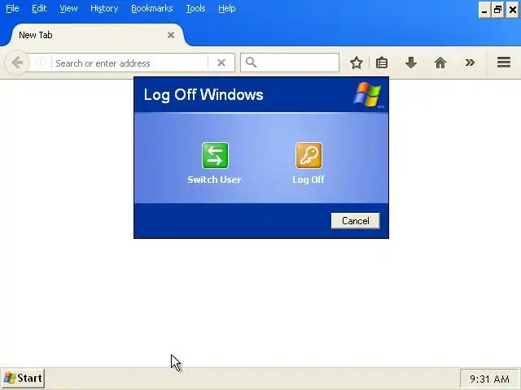Screen dimensions: 521x390
Task: Click the site info icon in address bar
Action: (40, 63)
